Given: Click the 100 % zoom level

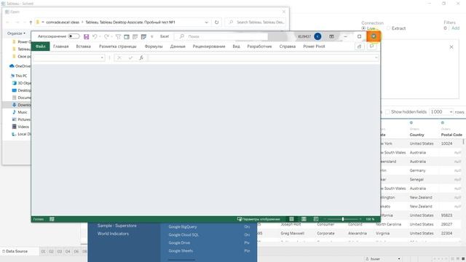Looking at the screenshot, I should click(x=370, y=219).
